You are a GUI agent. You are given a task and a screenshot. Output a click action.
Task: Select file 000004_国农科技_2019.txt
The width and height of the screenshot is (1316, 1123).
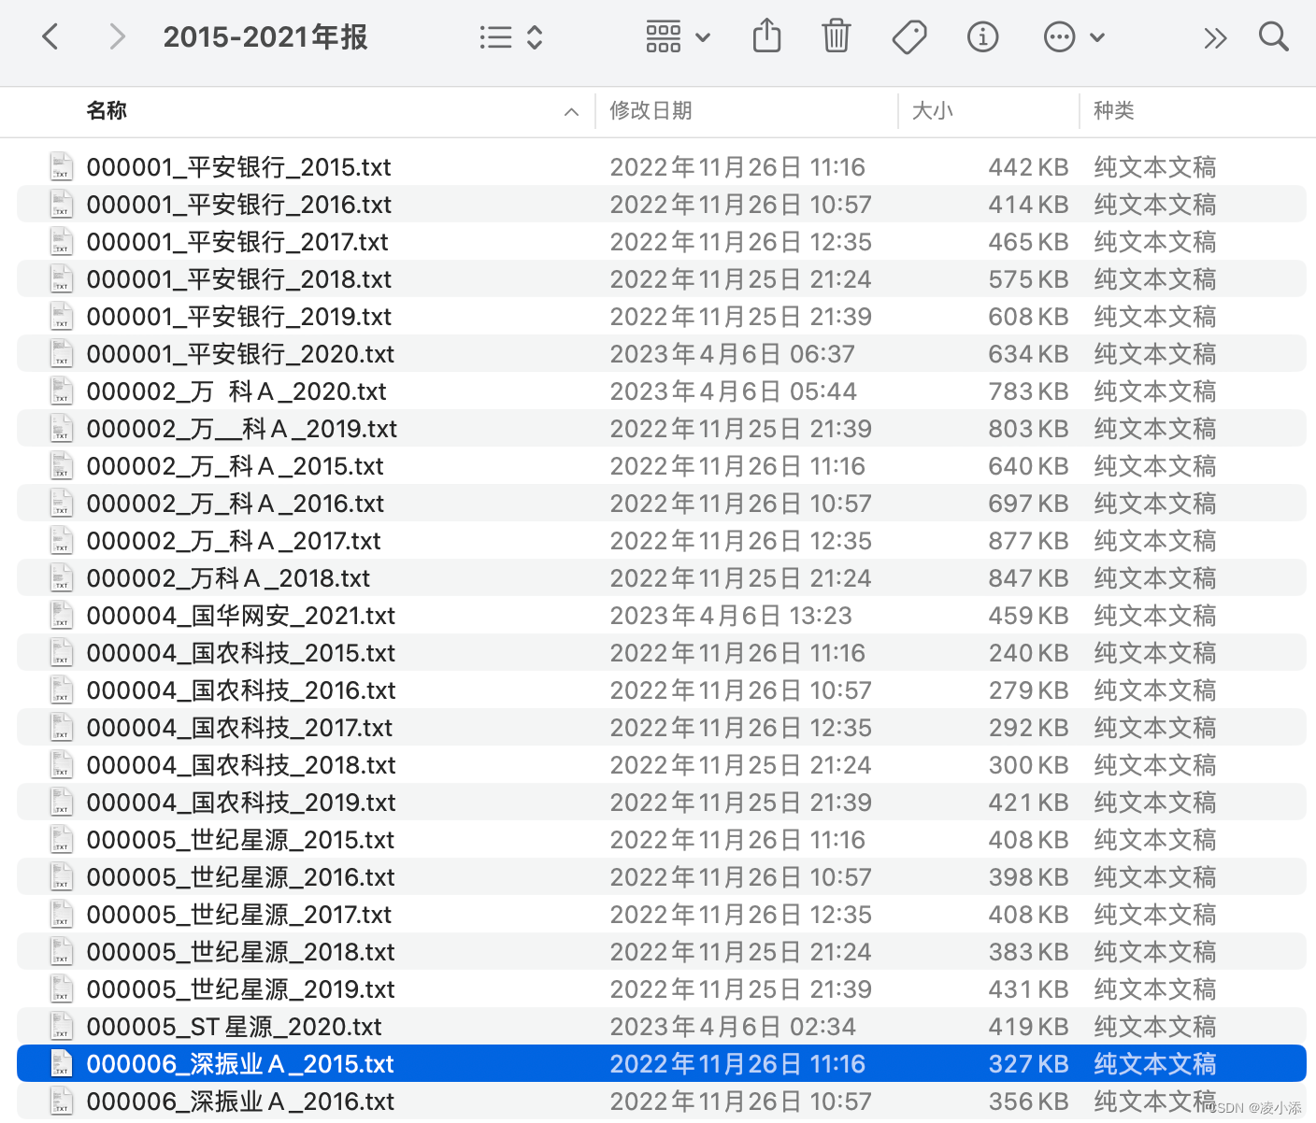point(662,802)
